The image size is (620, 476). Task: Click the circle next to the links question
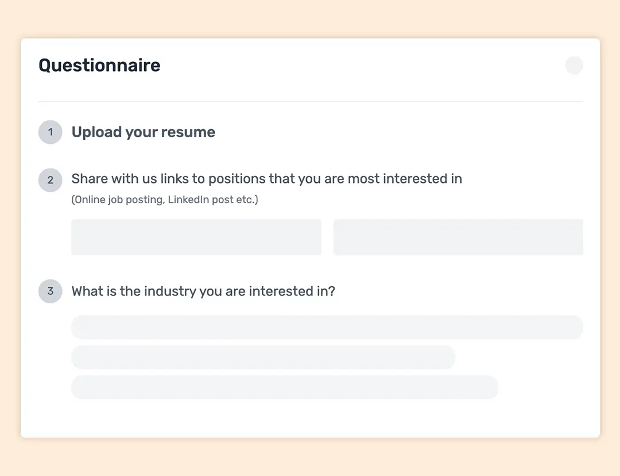(50, 180)
